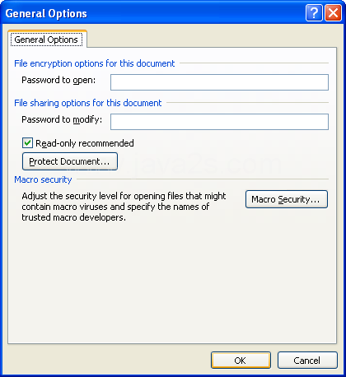The width and height of the screenshot is (346, 377).
Task: Open the Protect Document settings
Action: point(70,161)
